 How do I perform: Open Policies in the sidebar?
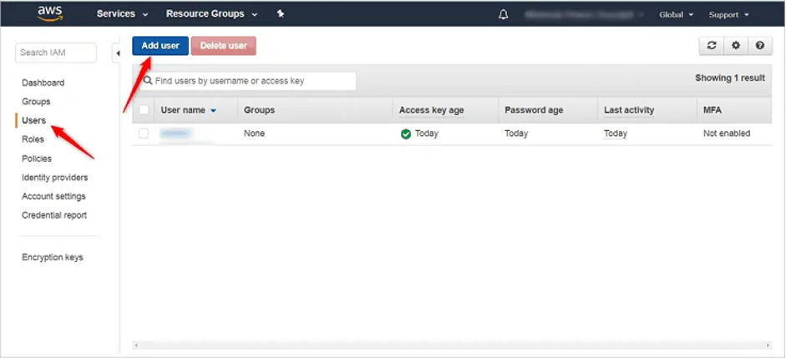tap(37, 159)
